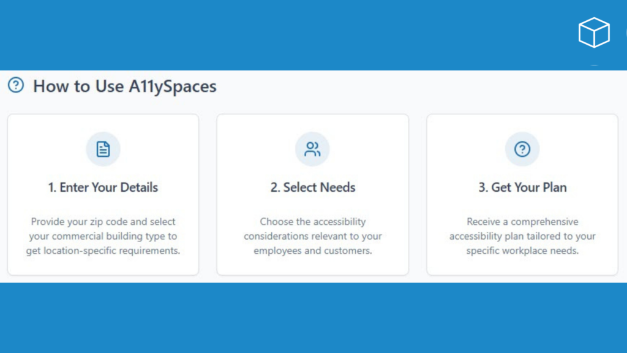
Task: Click the zip code description text in step one
Action: click(103, 236)
